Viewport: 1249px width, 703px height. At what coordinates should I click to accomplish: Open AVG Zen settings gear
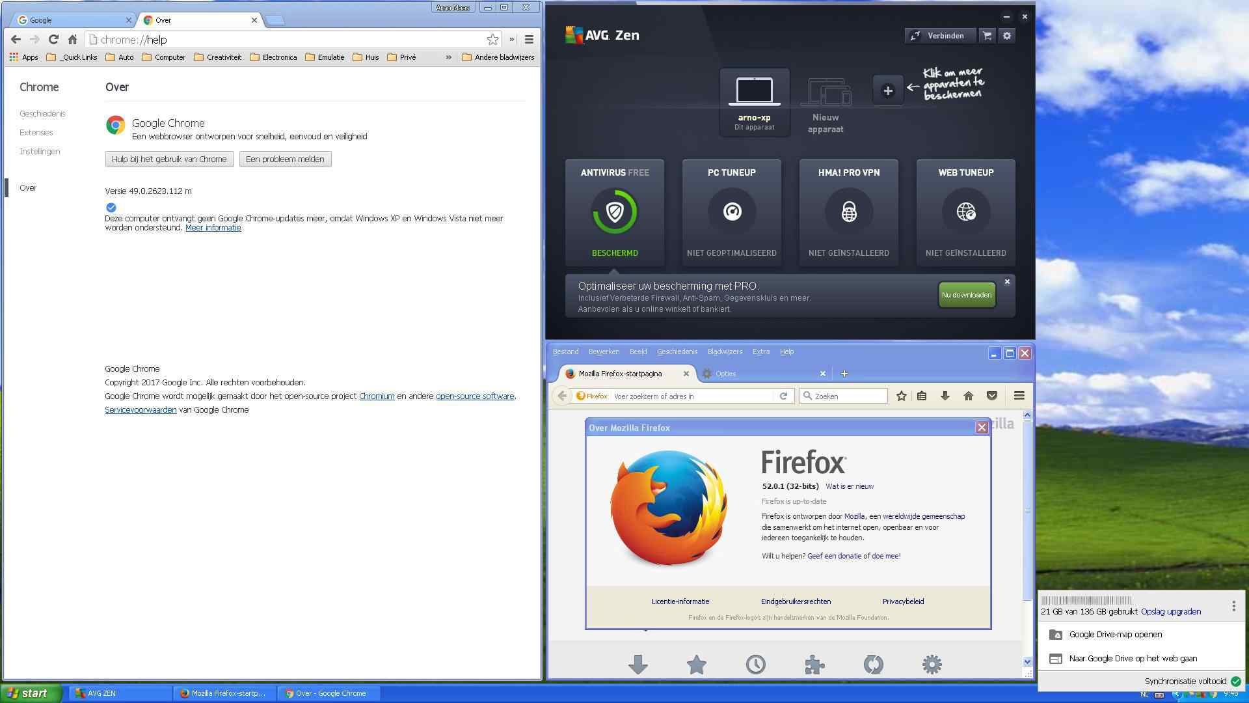click(x=1007, y=36)
